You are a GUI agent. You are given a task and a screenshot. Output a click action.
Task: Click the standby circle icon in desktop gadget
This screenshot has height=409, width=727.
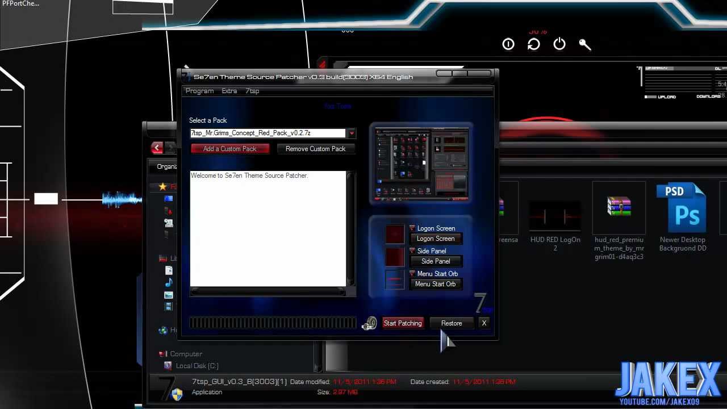point(508,44)
